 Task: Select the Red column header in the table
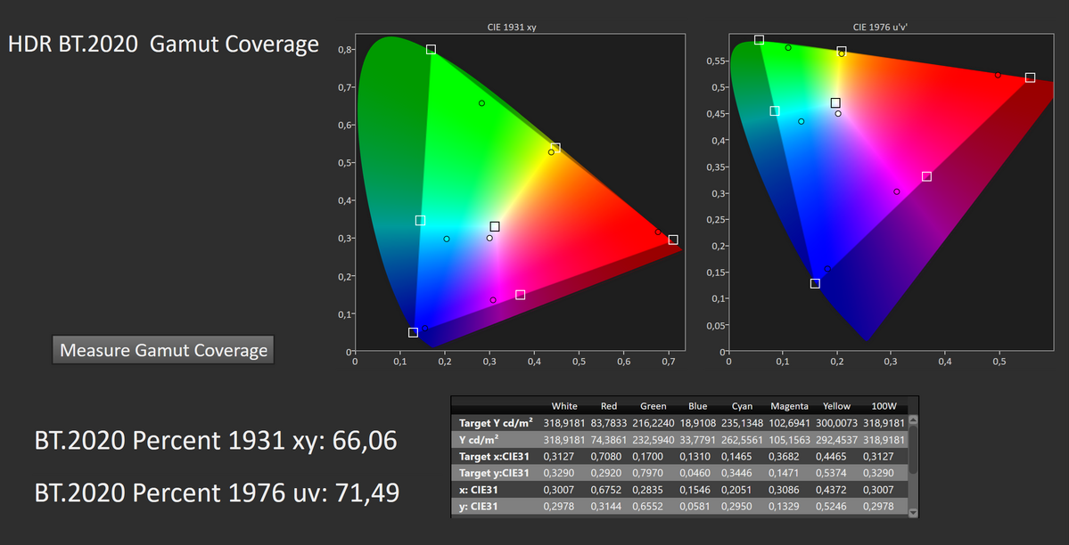pyautogui.click(x=609, y=406)
